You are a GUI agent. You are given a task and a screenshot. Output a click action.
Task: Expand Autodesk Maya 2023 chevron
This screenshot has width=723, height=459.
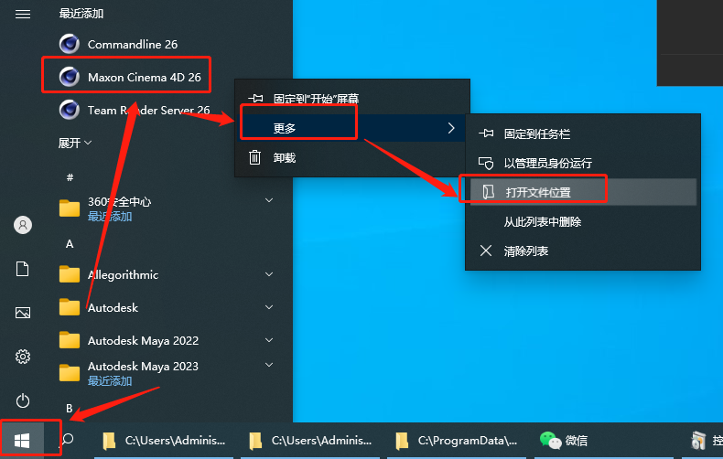pos(269,365)
